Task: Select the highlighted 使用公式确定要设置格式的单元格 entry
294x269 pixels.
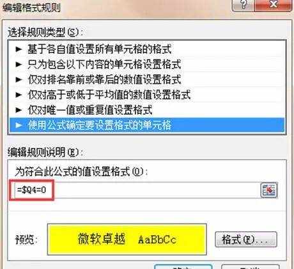Action: [147, 125]
